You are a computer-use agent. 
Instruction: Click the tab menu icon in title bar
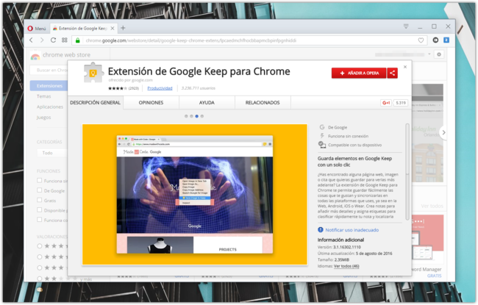(406, 26)
